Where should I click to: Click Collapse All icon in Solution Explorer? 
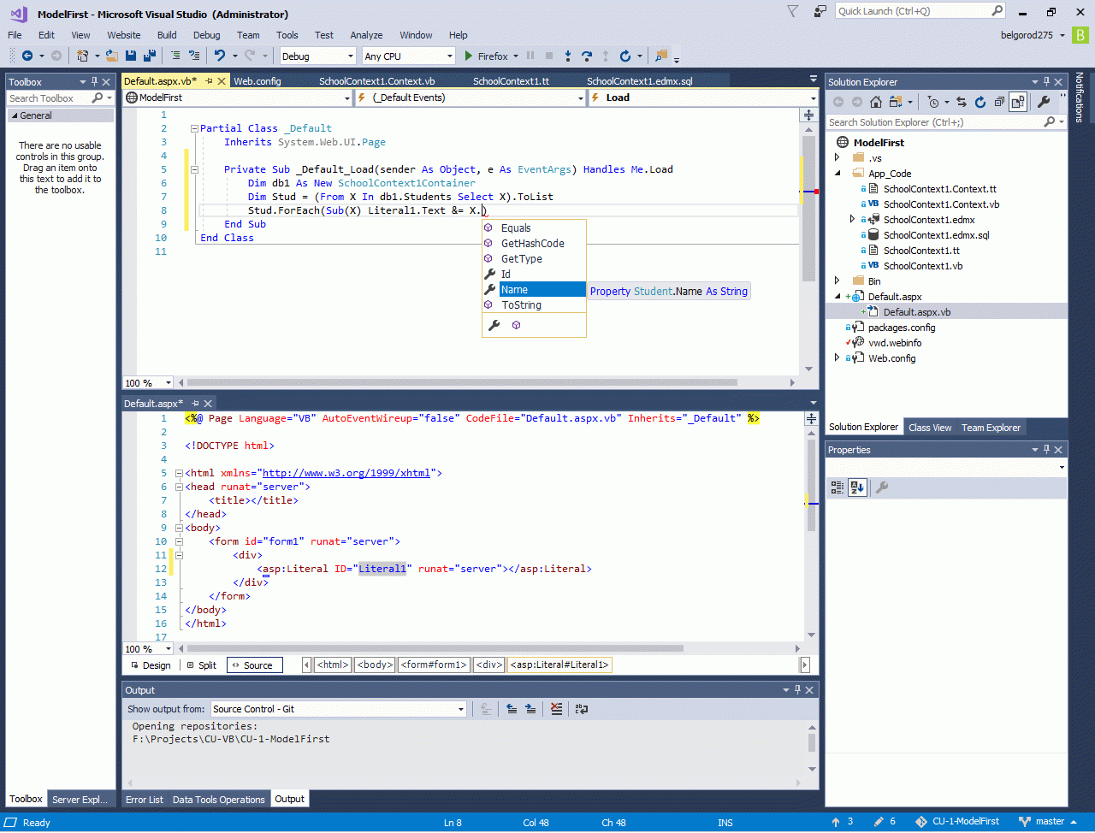point(999,102)
